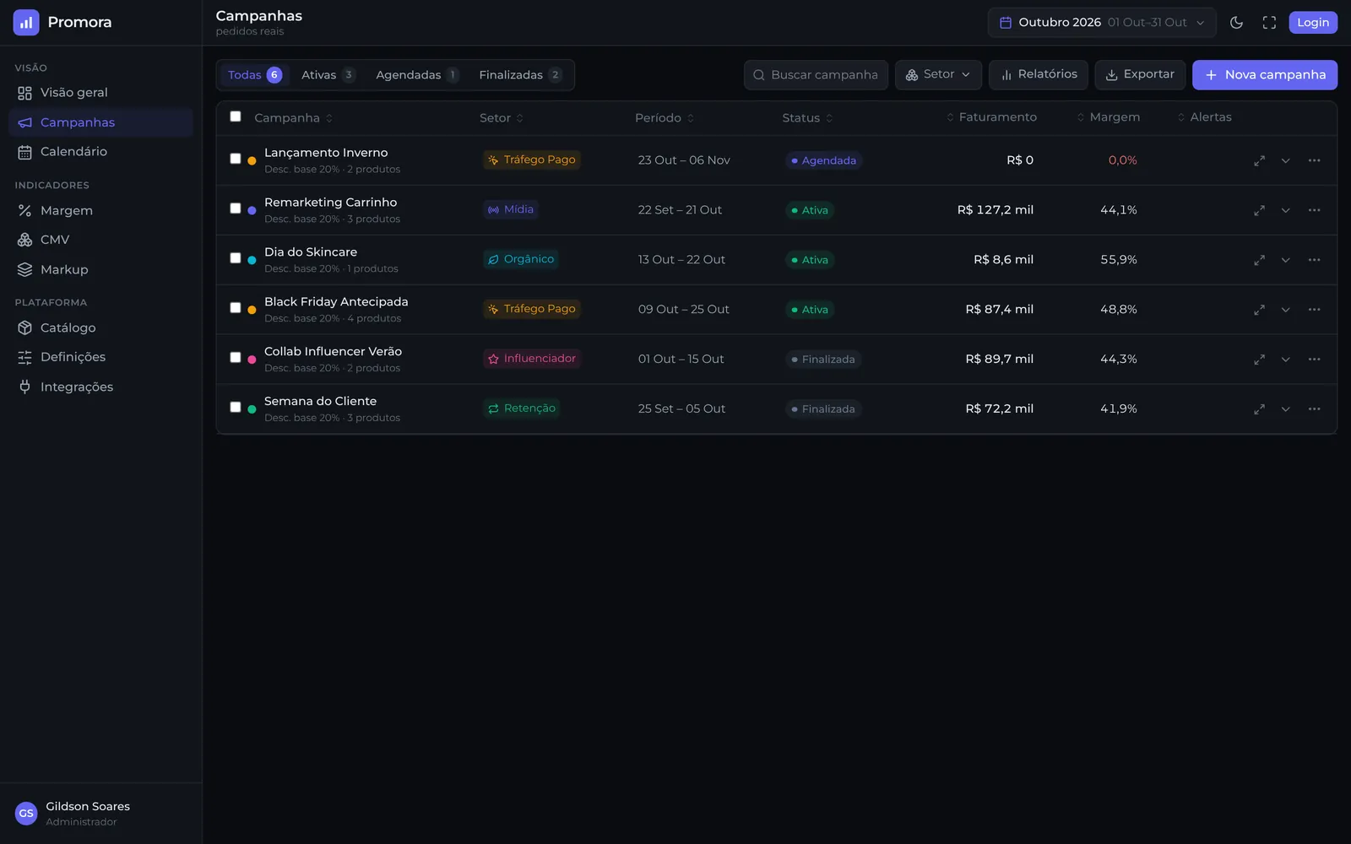Switch to the Finalizadas tab
Viewport: 1351px width, 844px height.
click(520, 75)
